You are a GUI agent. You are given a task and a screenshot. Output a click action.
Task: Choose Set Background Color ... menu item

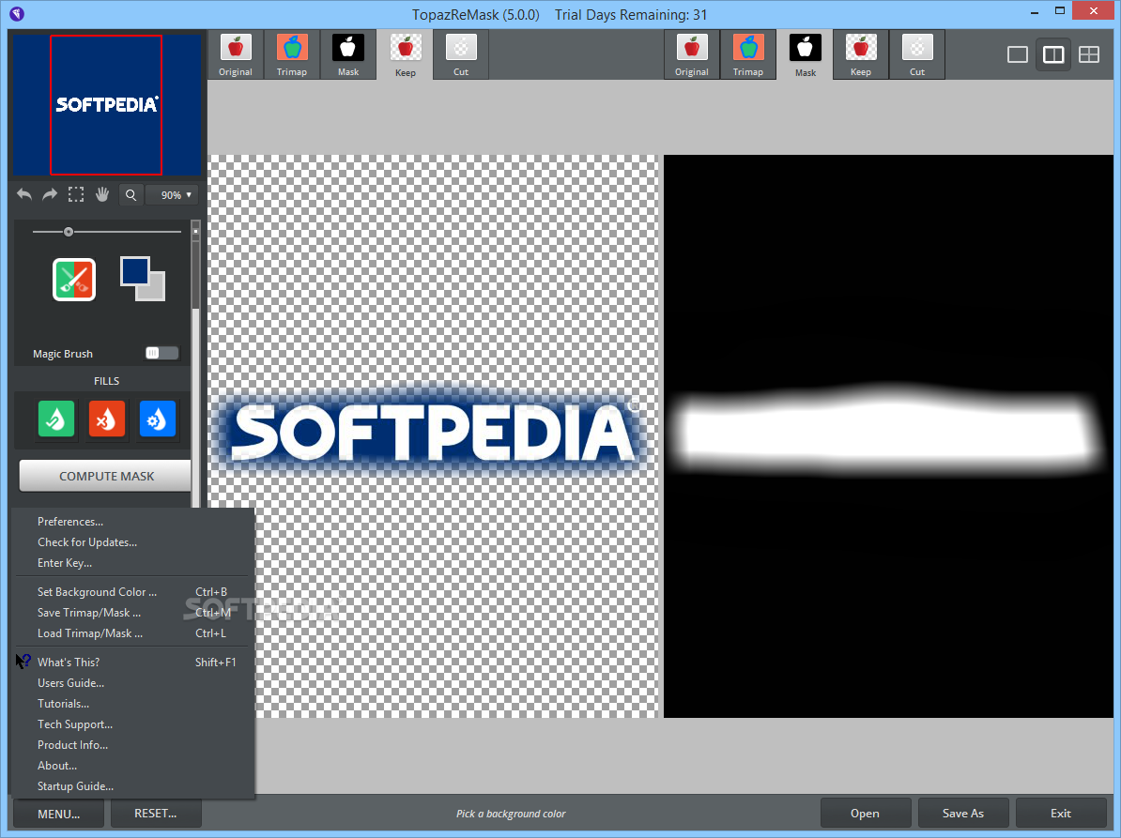pyautogui.click(x=133, y=591)
